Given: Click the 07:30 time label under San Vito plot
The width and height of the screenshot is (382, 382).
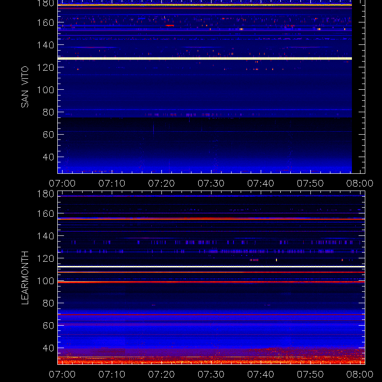Looking at the screenshot, I should point(211,183).
